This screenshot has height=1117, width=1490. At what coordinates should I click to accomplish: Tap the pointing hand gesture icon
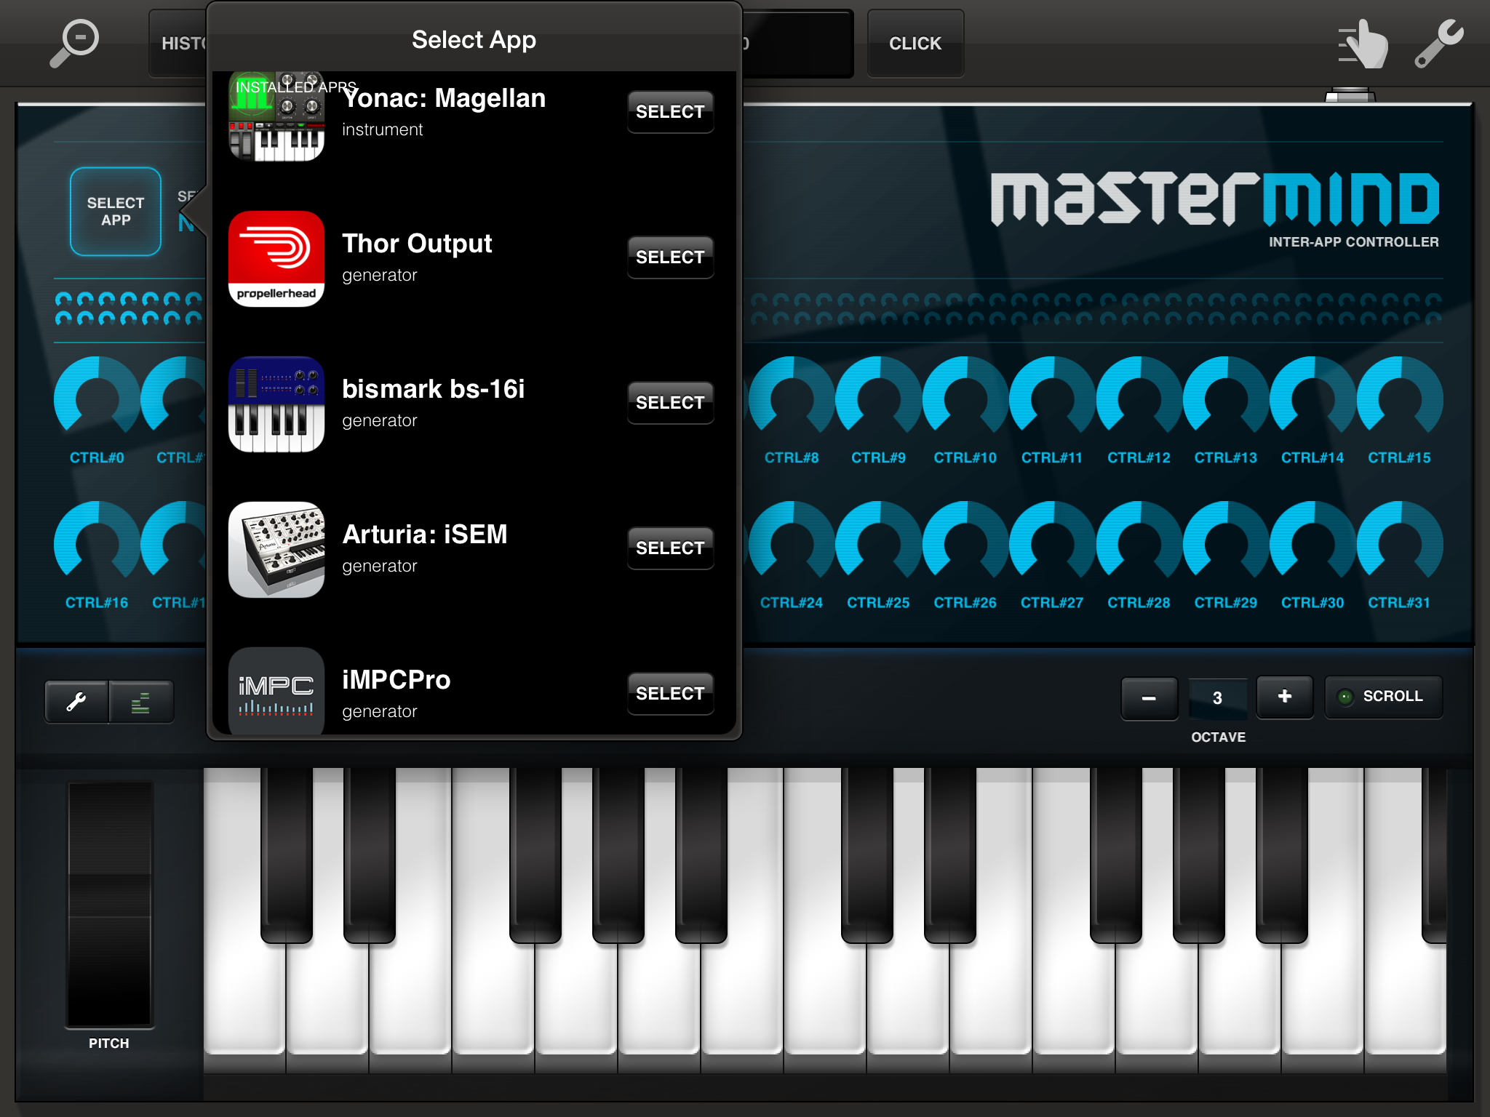pos(1362,44)
